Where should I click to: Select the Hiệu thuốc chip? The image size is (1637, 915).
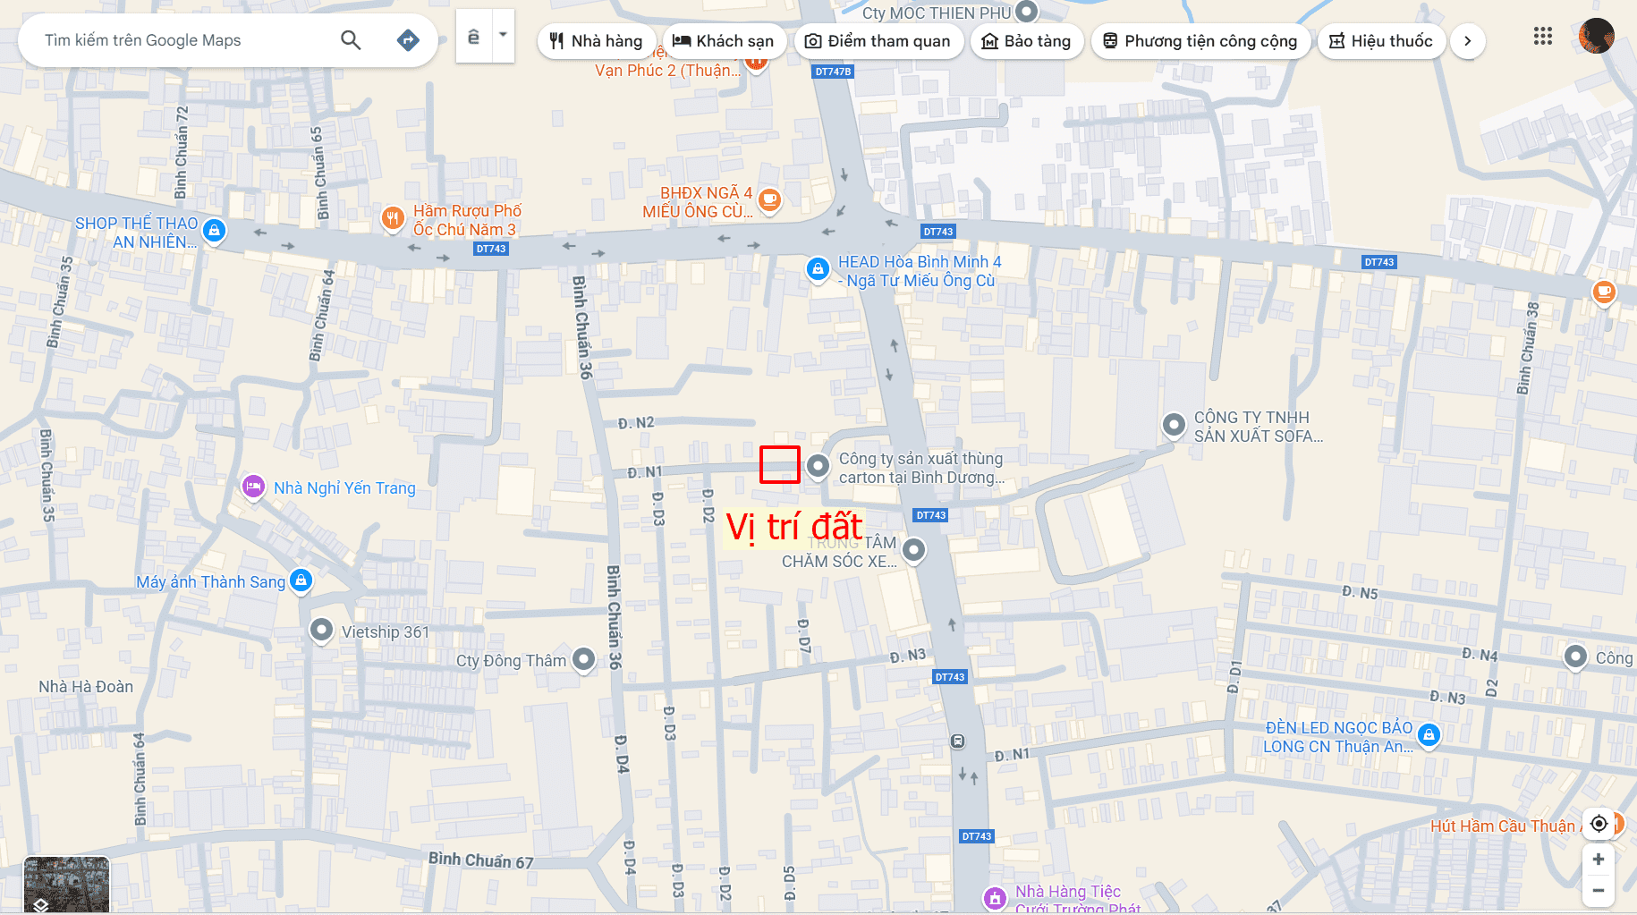pyautogui.click(x=1381, y=41)
